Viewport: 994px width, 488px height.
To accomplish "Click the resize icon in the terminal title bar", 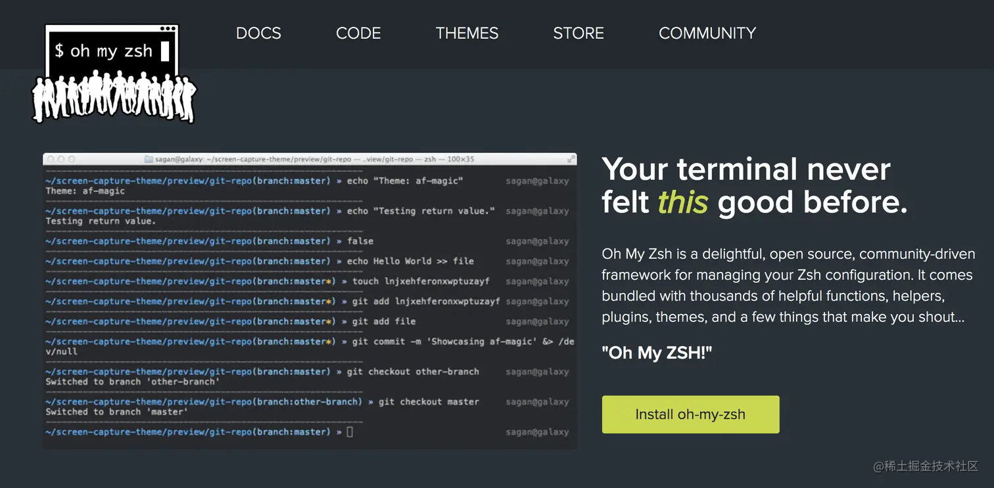I will (571, 159).
